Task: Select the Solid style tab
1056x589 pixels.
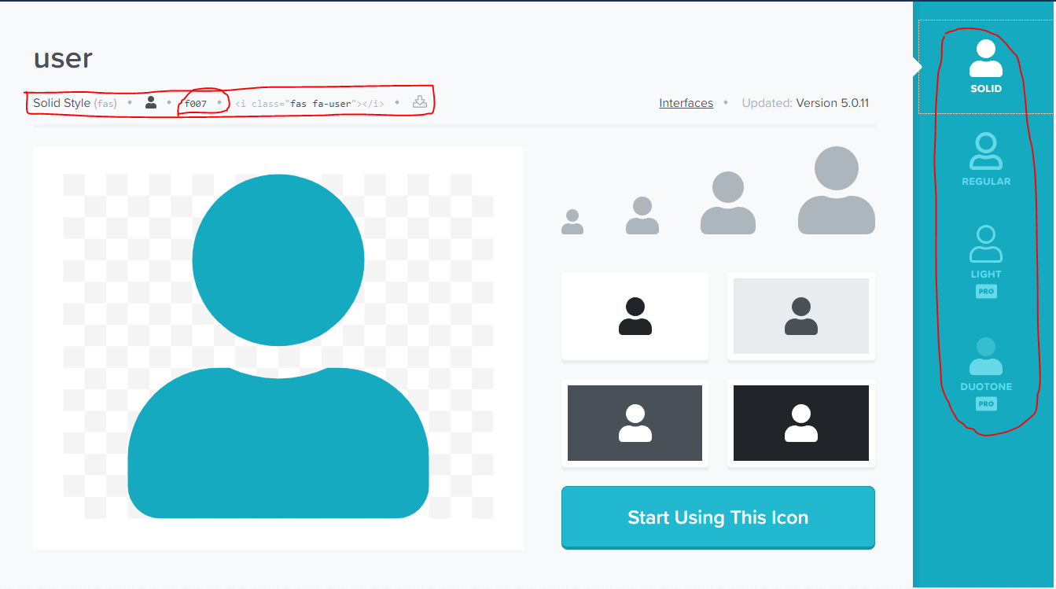Action: [985, 67]
